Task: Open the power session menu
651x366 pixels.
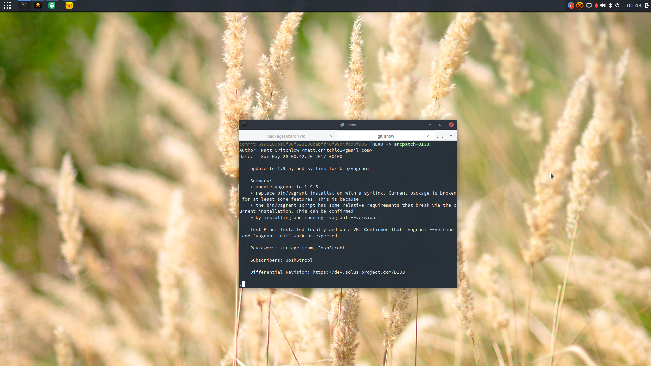Action: pyautogui.click(x=617, y=5)
